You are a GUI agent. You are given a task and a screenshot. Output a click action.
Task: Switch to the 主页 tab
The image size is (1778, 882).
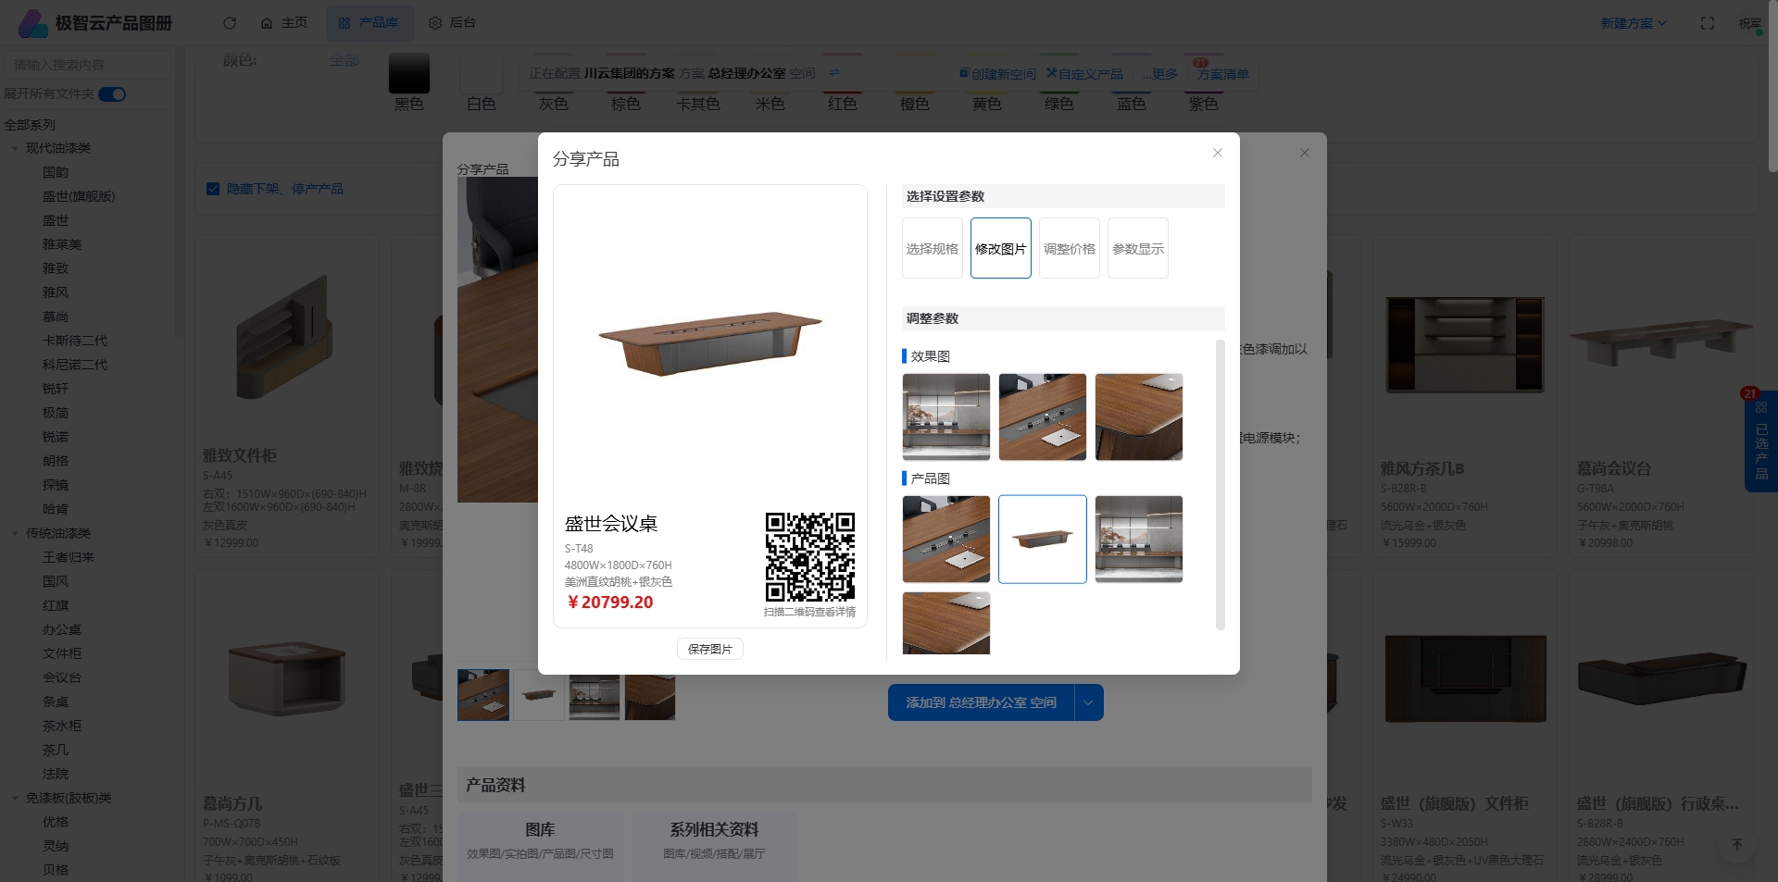tap(284, 23)
